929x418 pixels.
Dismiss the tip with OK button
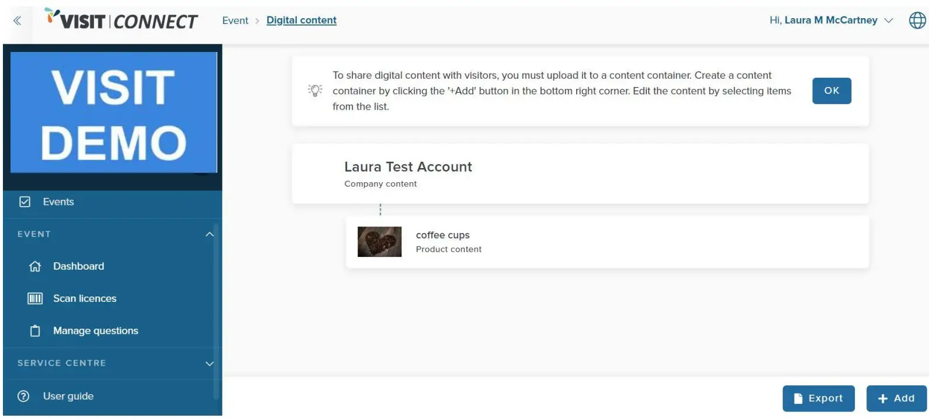tap(831, 90)
